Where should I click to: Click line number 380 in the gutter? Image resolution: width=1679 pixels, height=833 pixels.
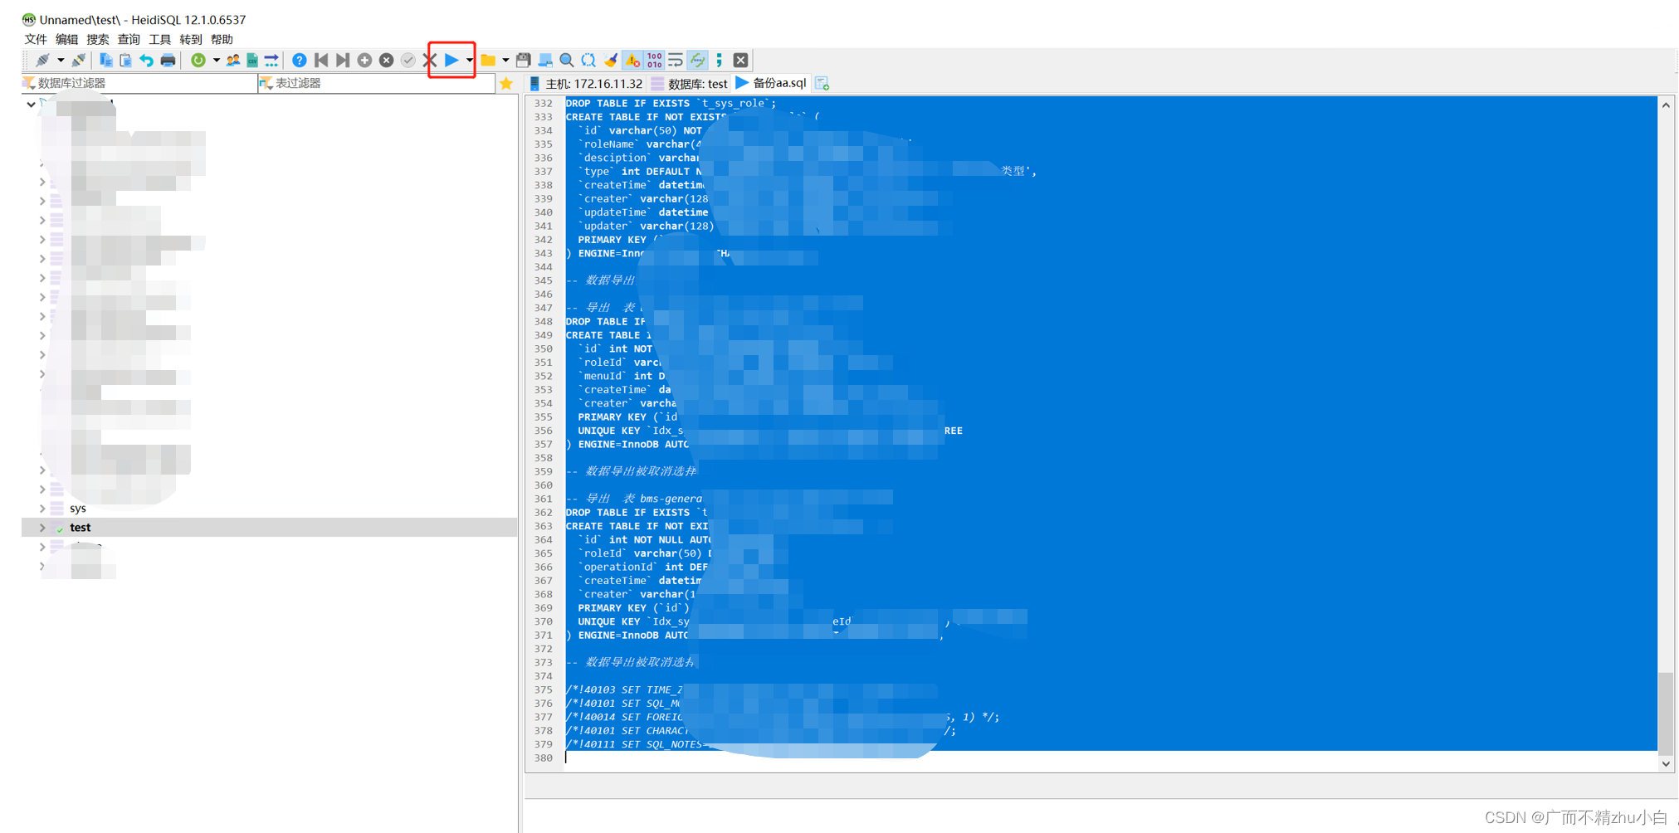click(x=544, y=757)
